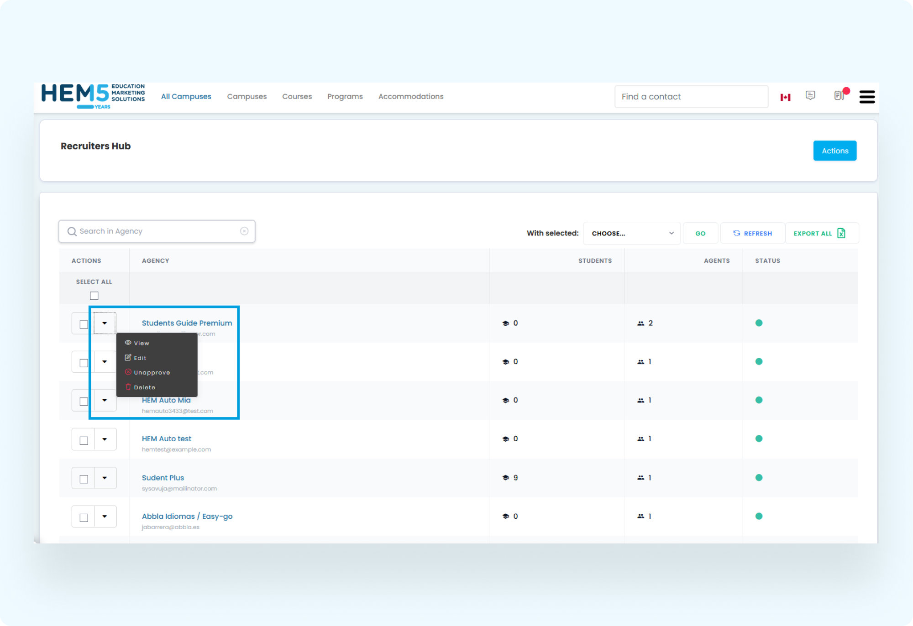This screenshot has height=626, width=913.
Task: Expand the Sudent Plus row actions dropdown
Action: pos(105,478)
